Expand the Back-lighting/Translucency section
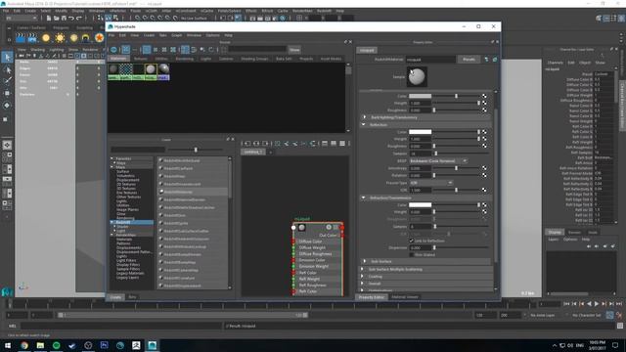Image resolution: width=626 pixels, height=352 pixels. click(364, 117)
